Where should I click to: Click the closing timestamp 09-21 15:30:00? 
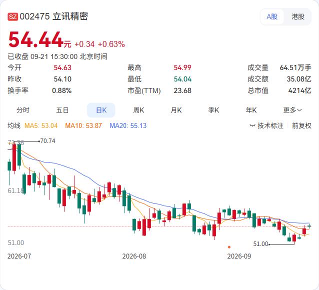(x=54, y=56)
